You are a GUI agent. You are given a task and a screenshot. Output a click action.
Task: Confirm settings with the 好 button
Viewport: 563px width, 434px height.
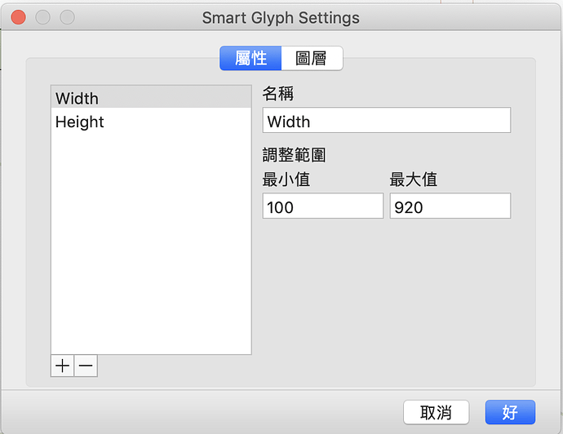(x=510, y=412)
